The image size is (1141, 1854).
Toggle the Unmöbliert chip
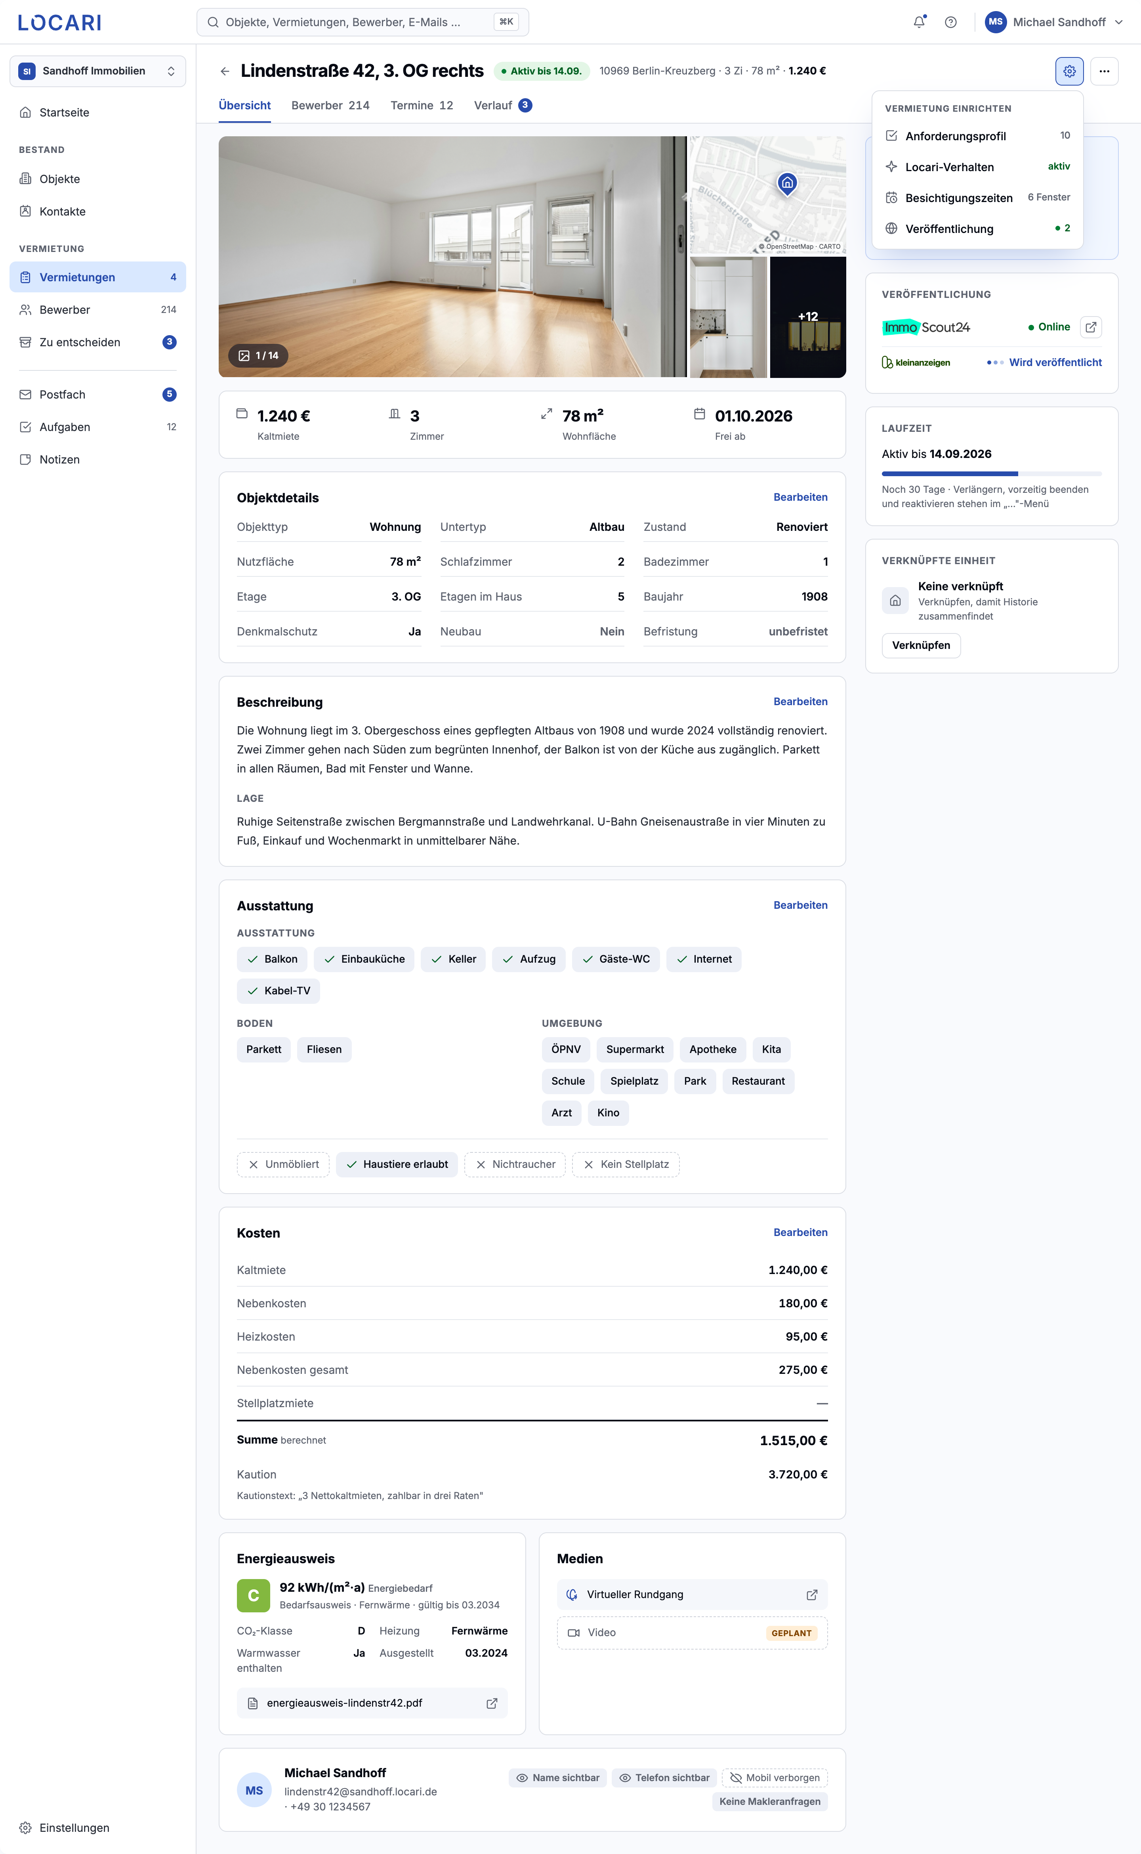point(283,1164)
